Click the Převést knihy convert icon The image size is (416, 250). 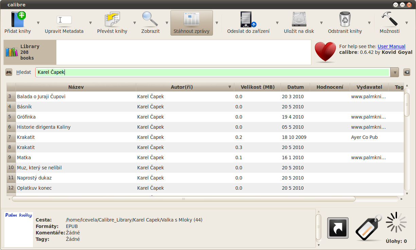[112, 19]
